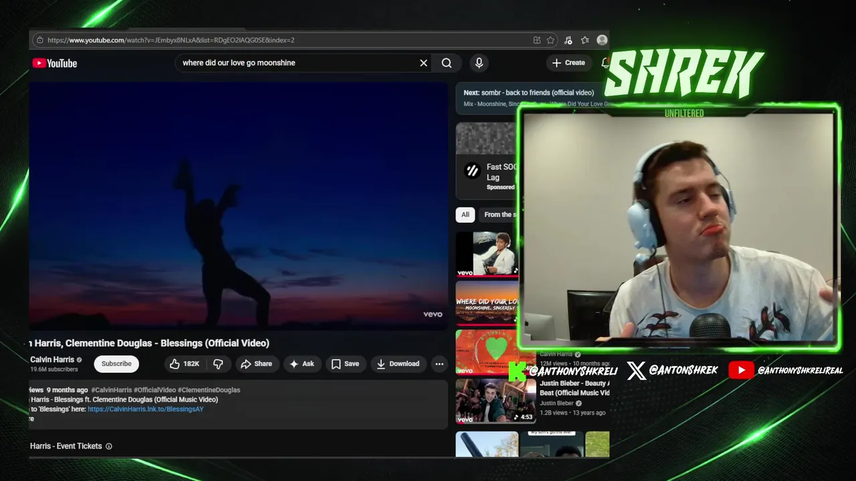Dislike the video with thumbs down
Image resolution: width=856 pixels, height=481 pixels.
click(x=218, y=364)
